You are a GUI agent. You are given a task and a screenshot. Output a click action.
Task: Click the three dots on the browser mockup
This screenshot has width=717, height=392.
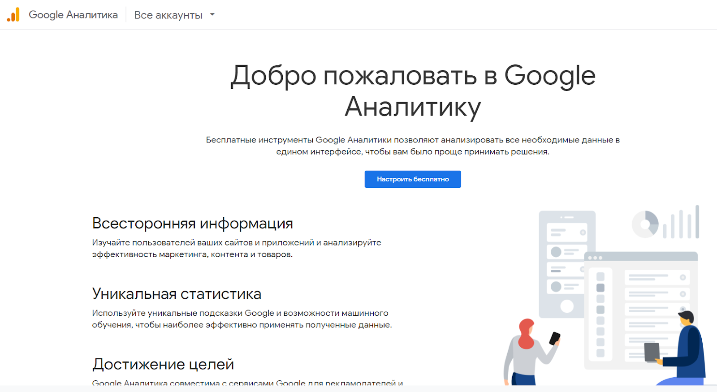(x=595, y=258)
